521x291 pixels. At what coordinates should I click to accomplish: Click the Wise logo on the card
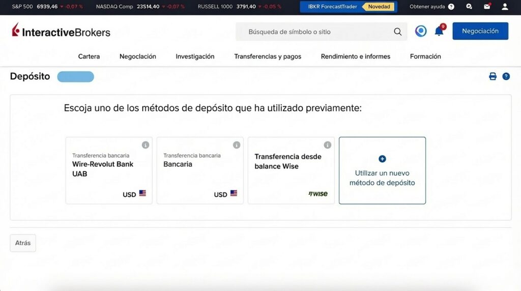click(318, 194)
